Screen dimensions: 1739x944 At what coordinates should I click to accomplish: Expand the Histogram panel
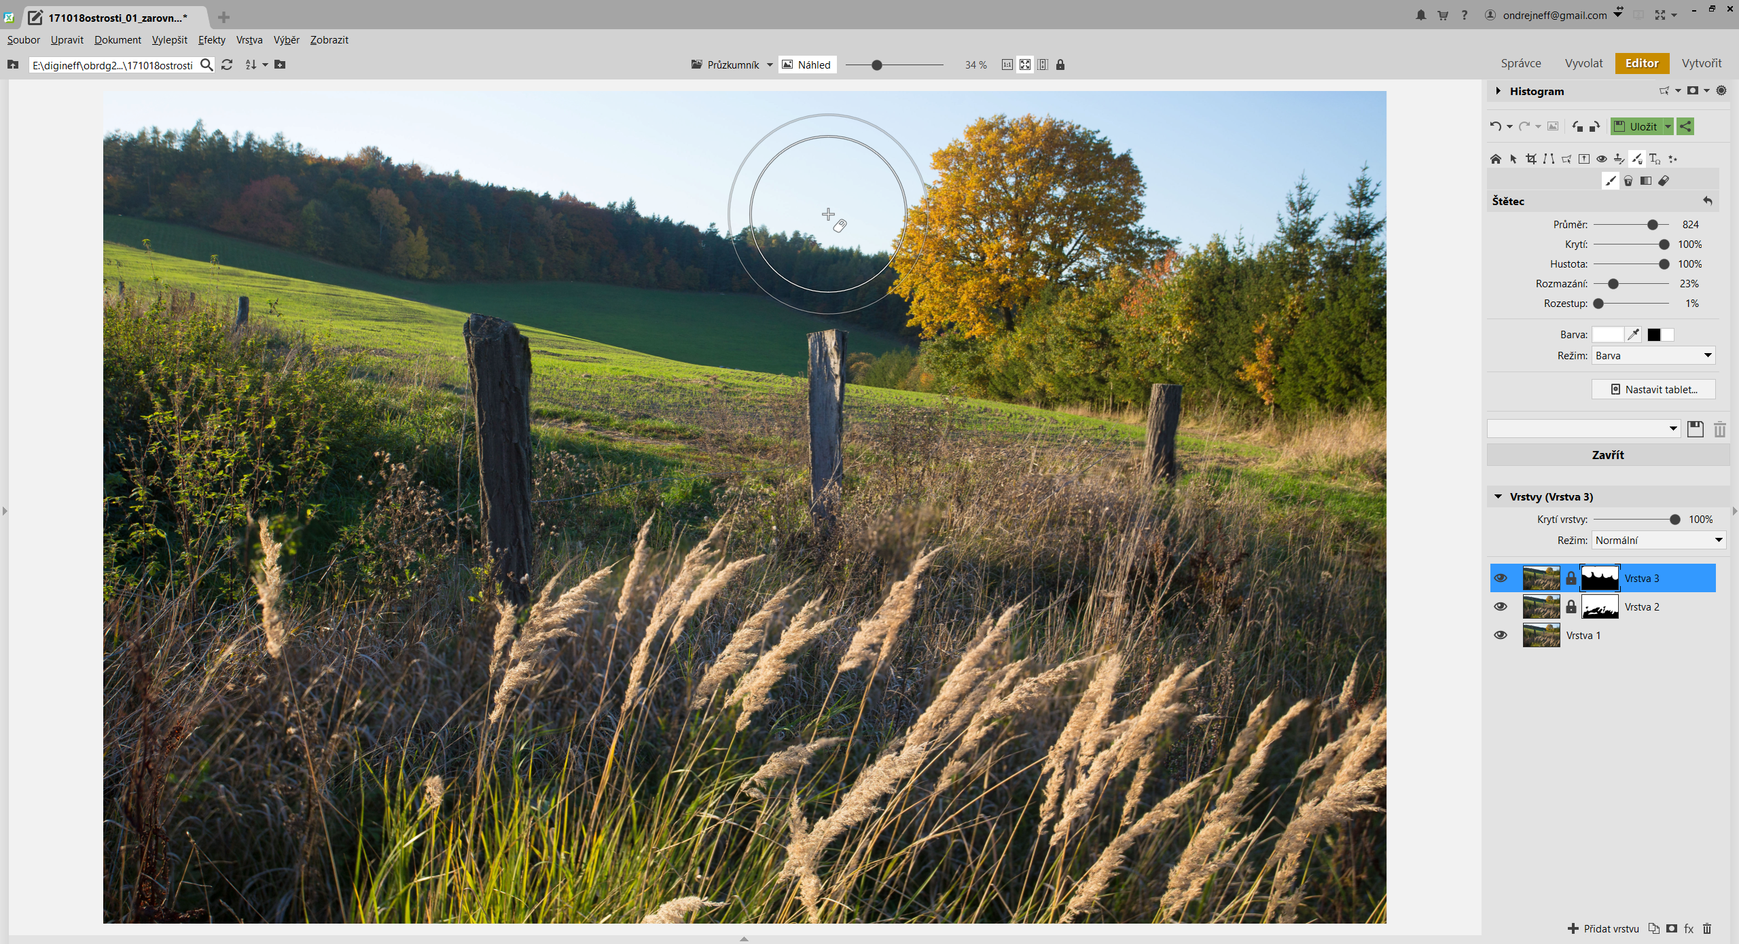[x=1498, y=91]
